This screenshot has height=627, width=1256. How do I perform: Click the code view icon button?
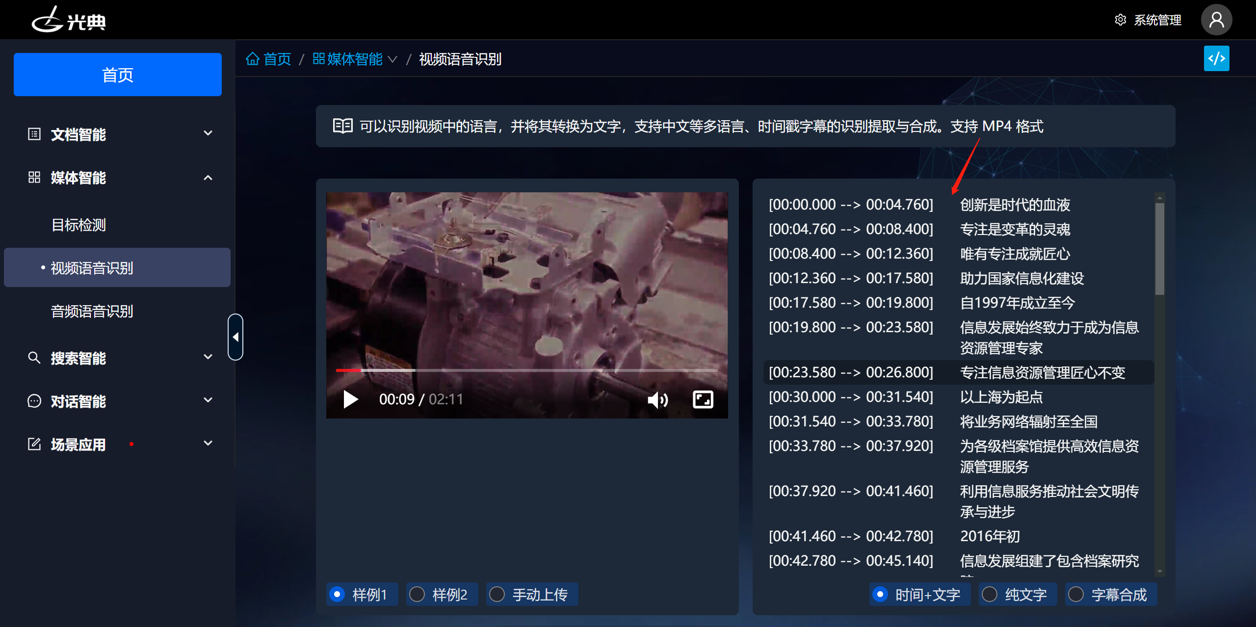click(x=1217, y=58)
